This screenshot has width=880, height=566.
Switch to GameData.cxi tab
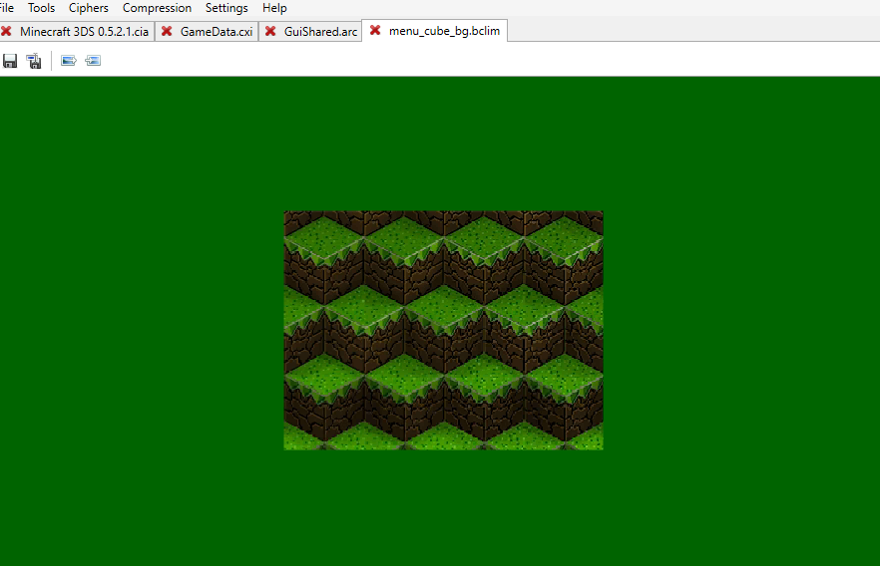point(217,31)
